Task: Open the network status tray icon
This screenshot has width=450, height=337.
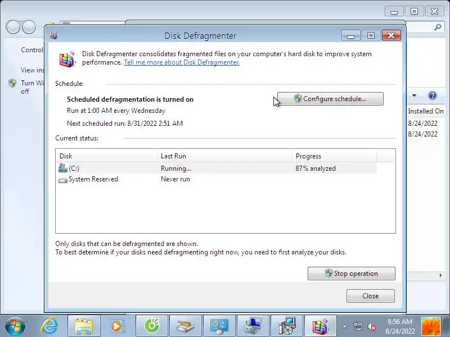Action: point(358,326)
